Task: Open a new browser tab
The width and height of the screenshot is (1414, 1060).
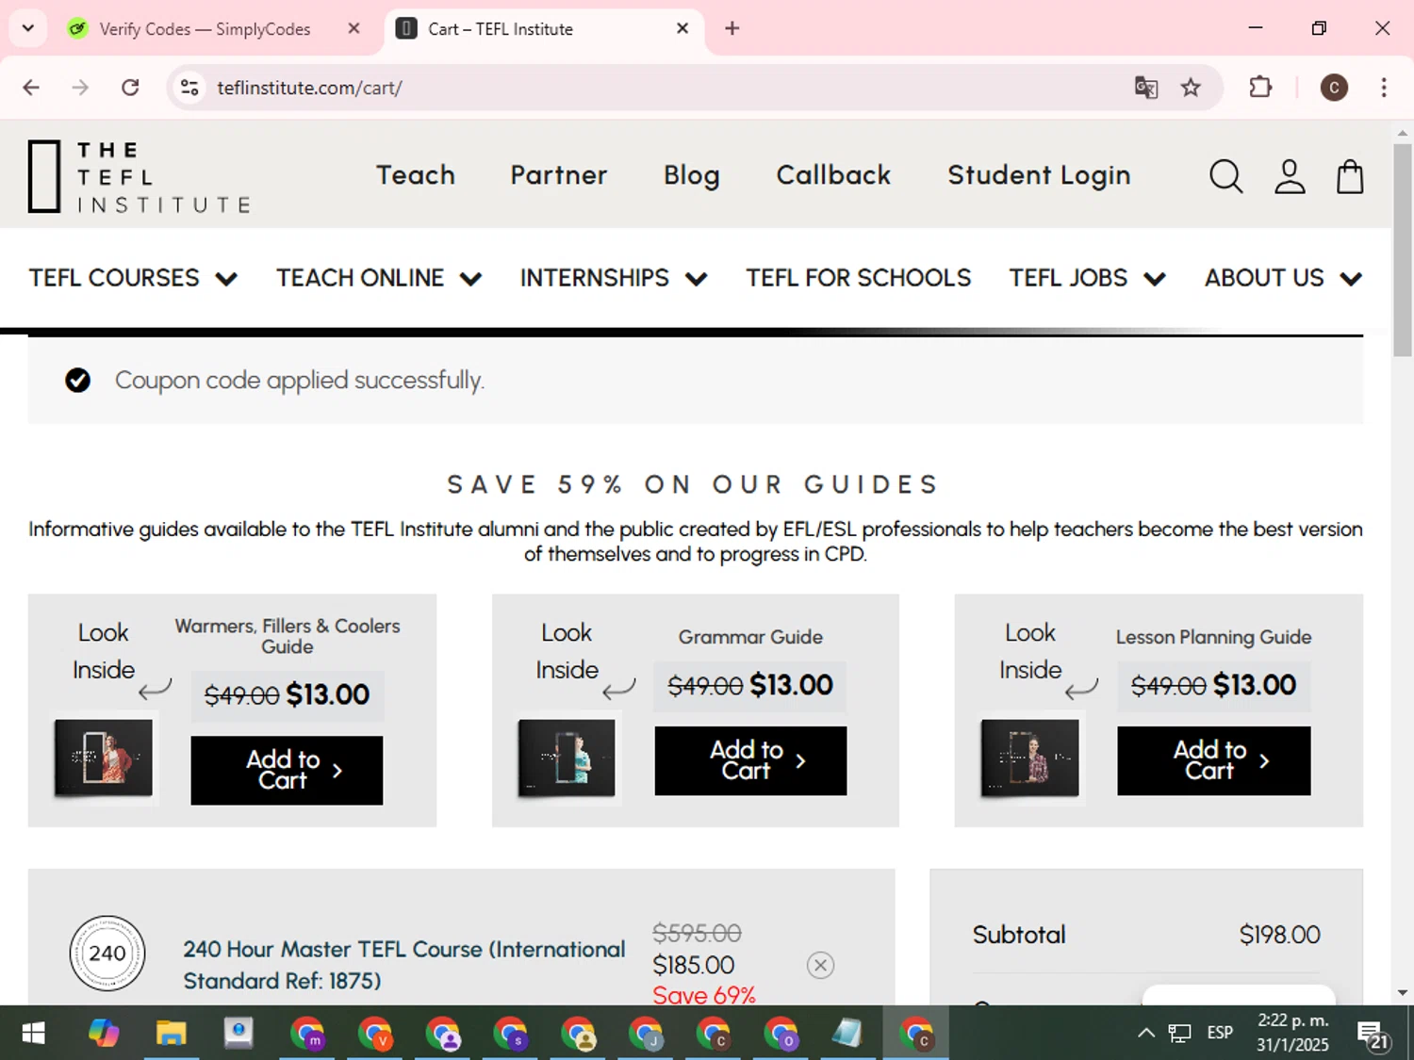Action: point(732,28)
